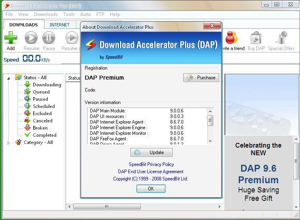Click the version list scrollbar thumb
The height and width of the screenshot is (220, 300).
210,120
